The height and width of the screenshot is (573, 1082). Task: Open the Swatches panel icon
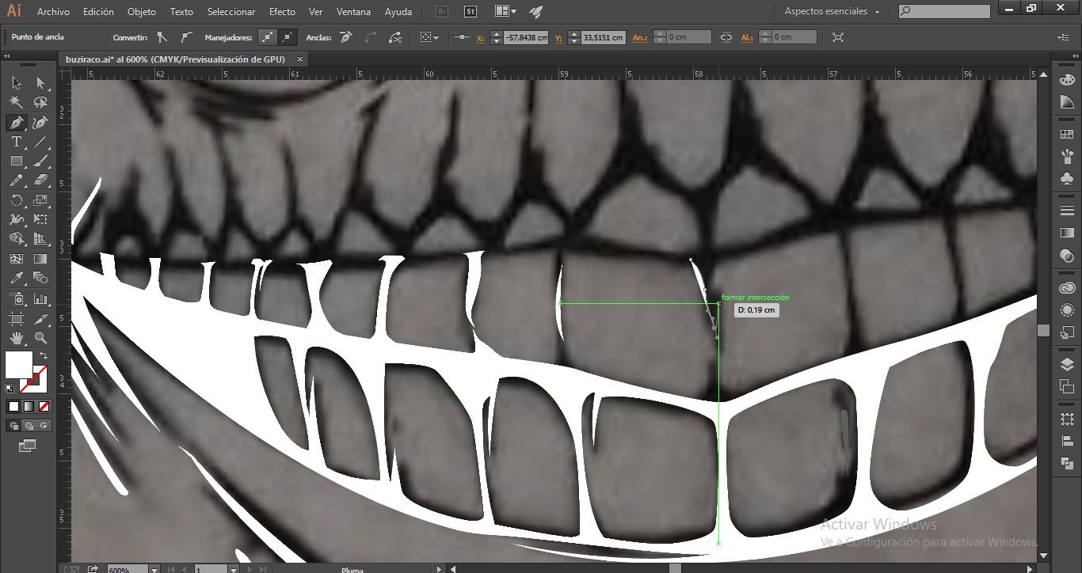coord(1067,135)
